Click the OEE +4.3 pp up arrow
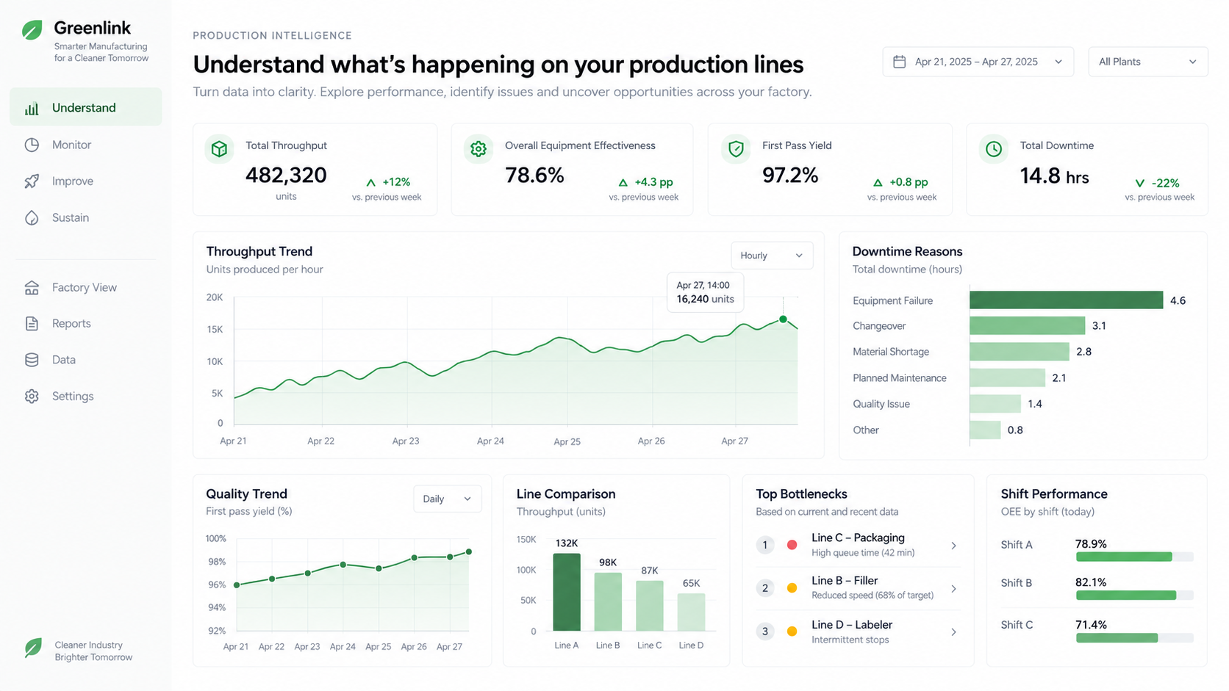Image resolution: width=1229 pixels, height=691 pixels. tap(623, 183)
